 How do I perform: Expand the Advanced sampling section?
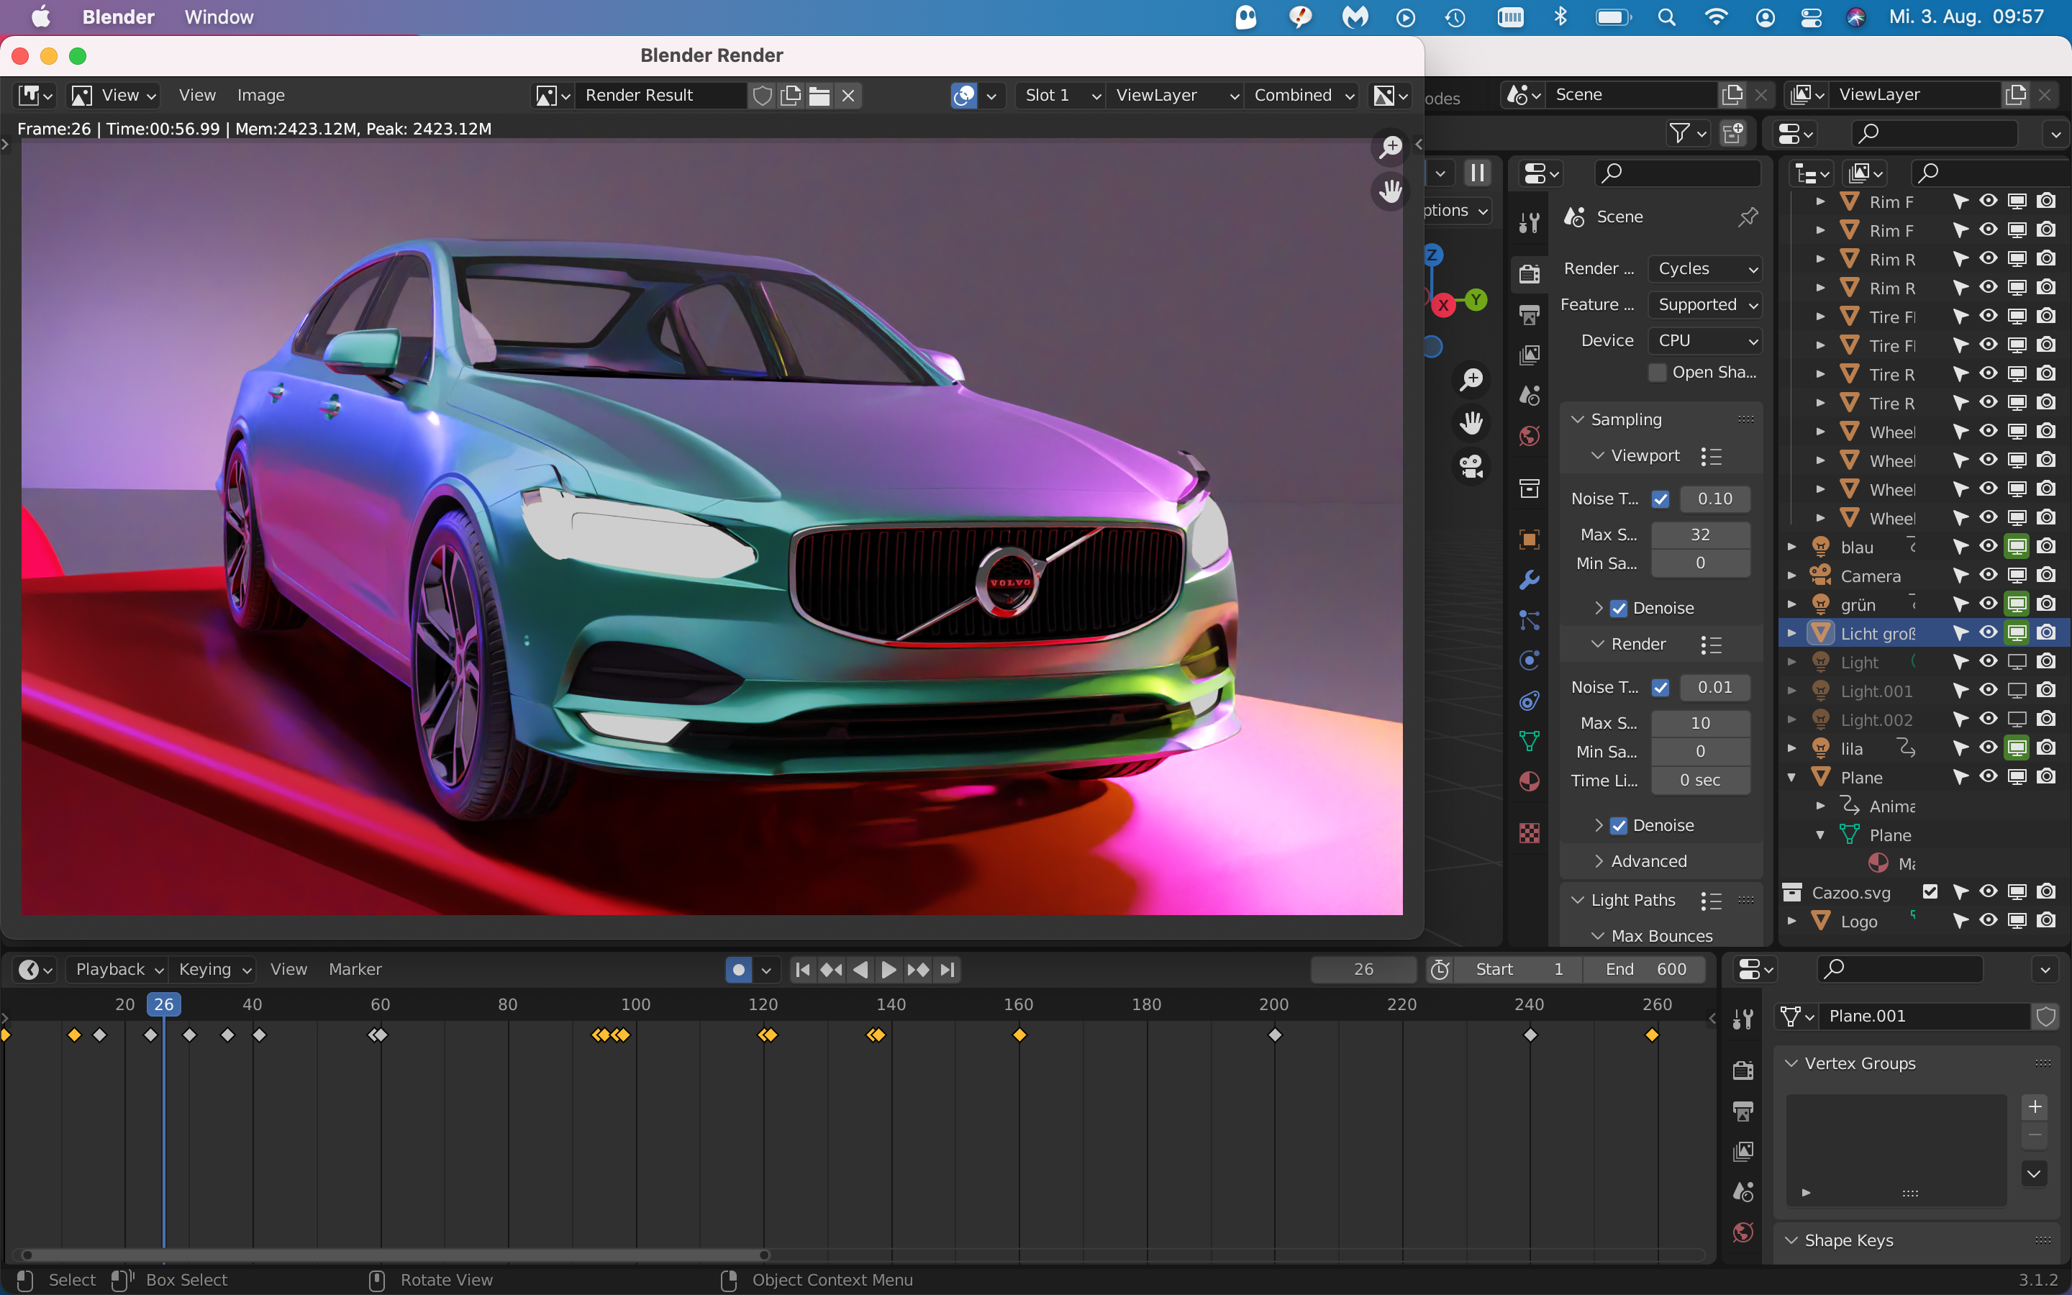1648,862
